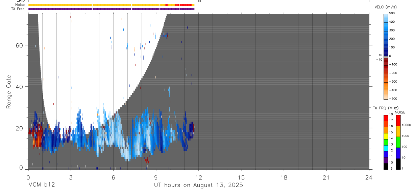
Task: Click the "VELO (m/s)" colorbar title
Action: 386,7
